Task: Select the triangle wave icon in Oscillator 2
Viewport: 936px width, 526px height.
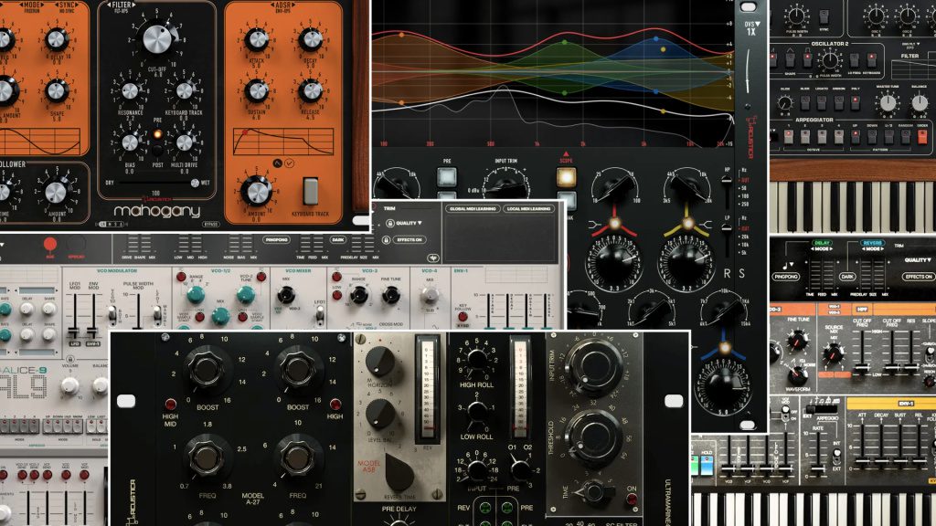Action: tap(790, 49)
